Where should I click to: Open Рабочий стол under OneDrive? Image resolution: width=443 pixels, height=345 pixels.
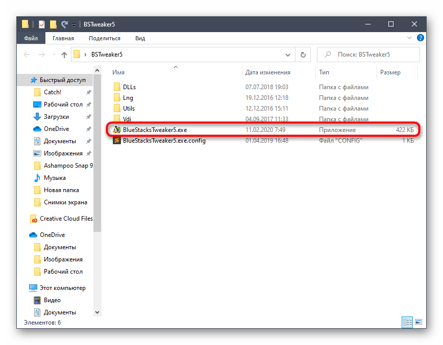(x=63, y=272)
